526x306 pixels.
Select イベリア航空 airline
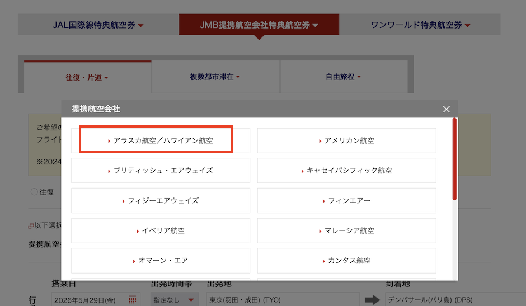(x=161, y=230)
